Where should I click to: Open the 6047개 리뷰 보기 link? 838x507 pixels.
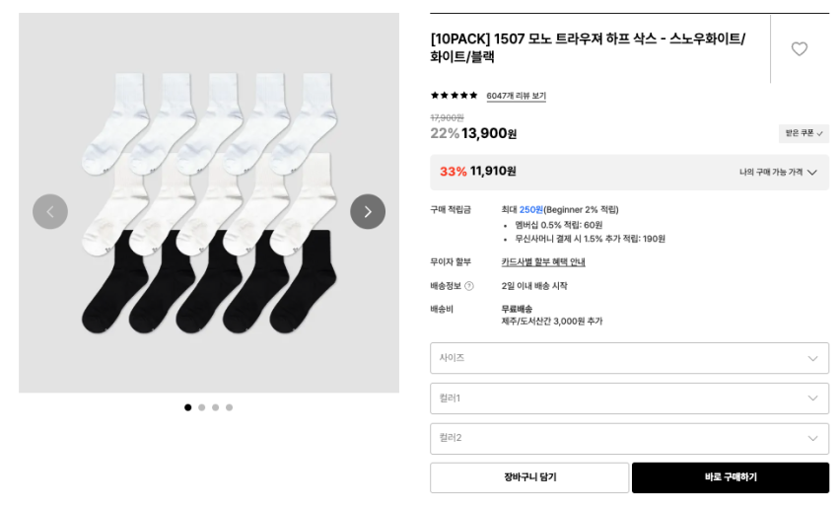(x=516, y=96)
